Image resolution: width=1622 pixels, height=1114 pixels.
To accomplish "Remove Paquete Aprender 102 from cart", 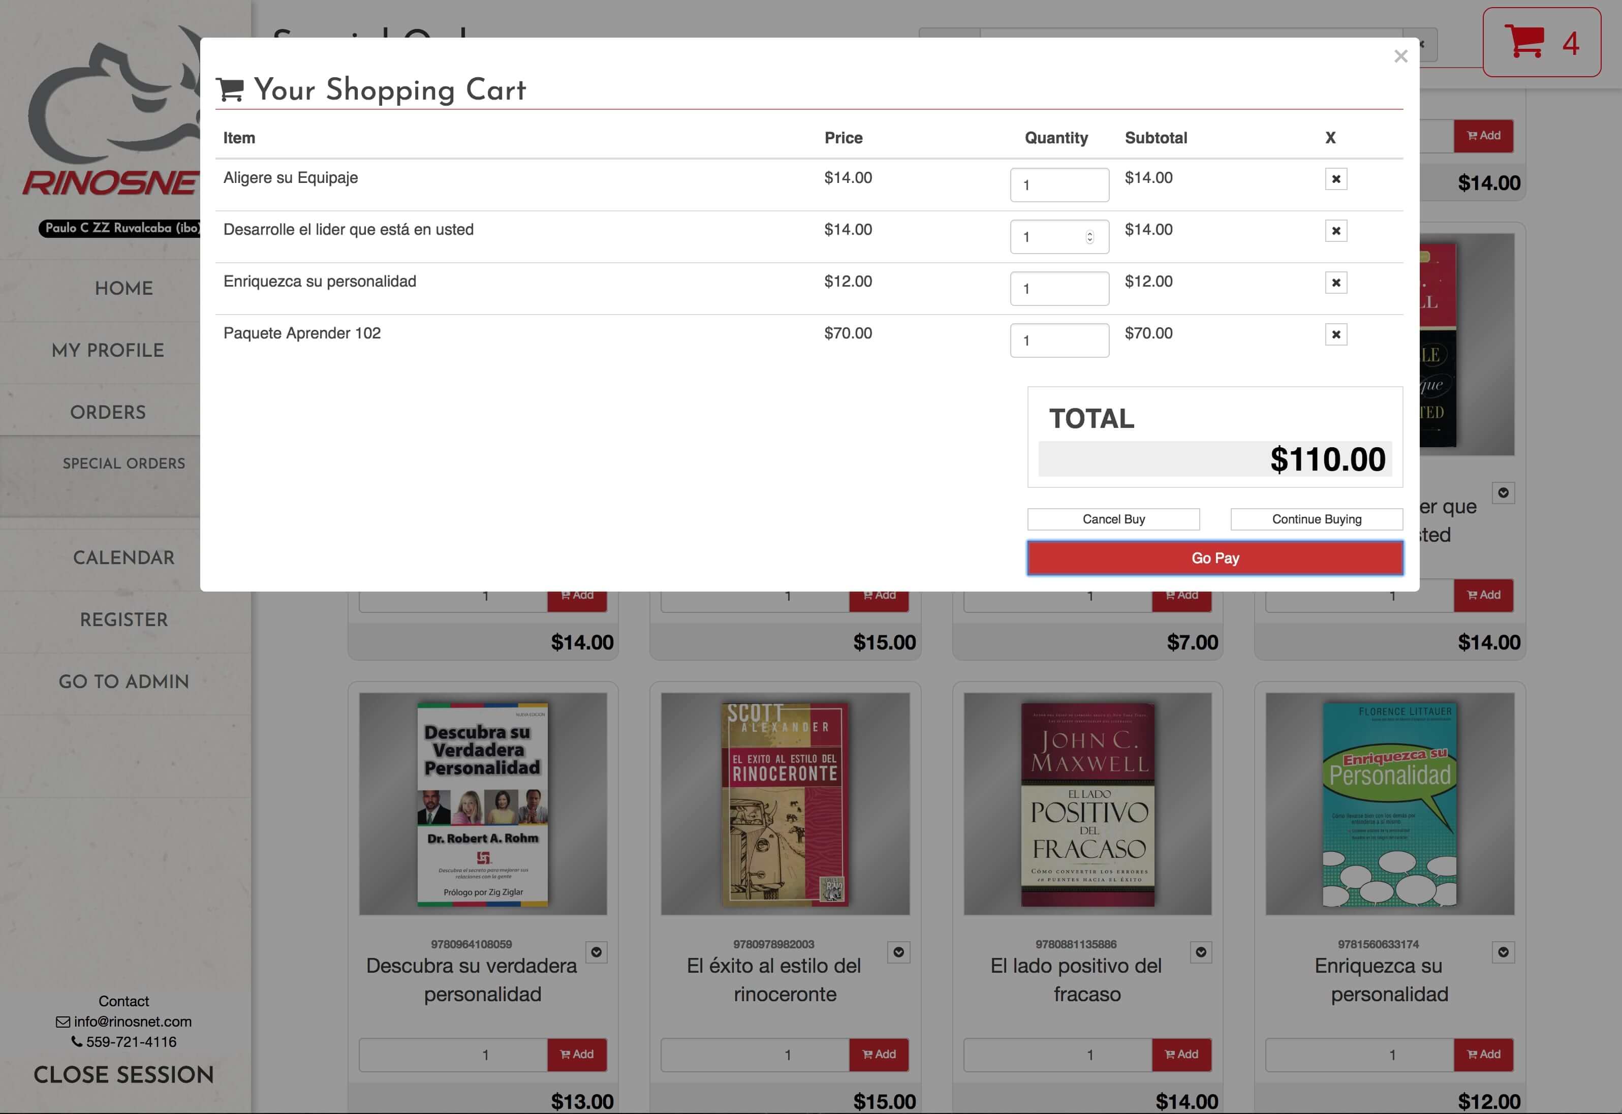I will (1336, 334).
